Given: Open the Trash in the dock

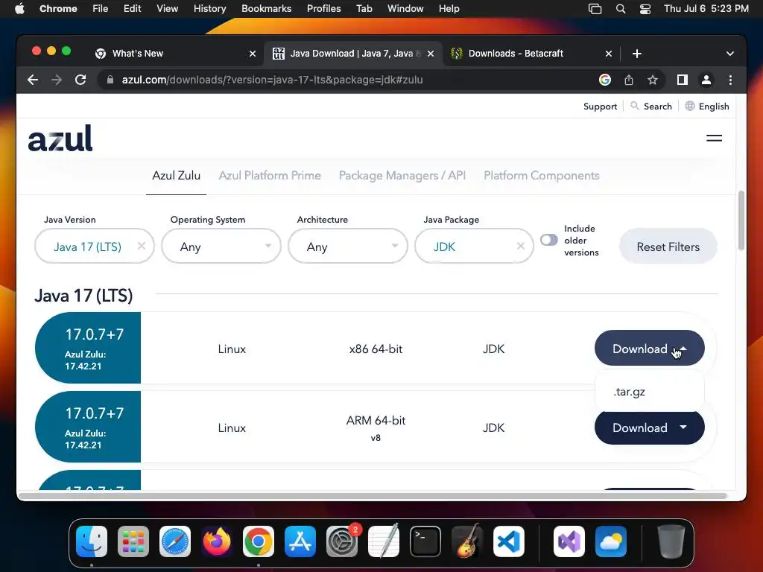Looking at the screenshot, I should 671,541.
